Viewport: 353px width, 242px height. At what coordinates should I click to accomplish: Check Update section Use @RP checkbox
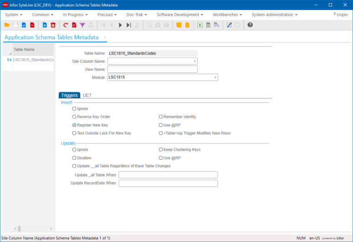pyautogui.click(x=160, y=158)
